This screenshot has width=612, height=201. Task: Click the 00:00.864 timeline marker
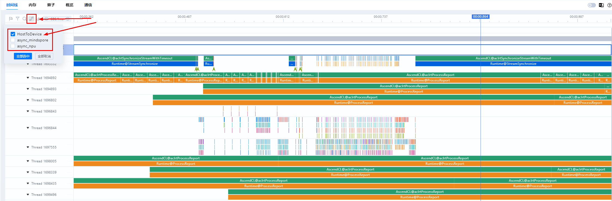tap(480, 17)
